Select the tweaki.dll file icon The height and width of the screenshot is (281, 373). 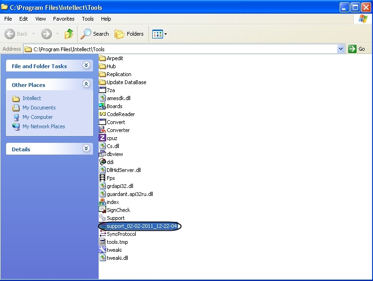tap(102, 258)
